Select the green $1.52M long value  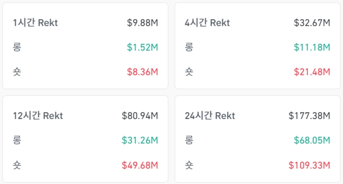point(142,47)
